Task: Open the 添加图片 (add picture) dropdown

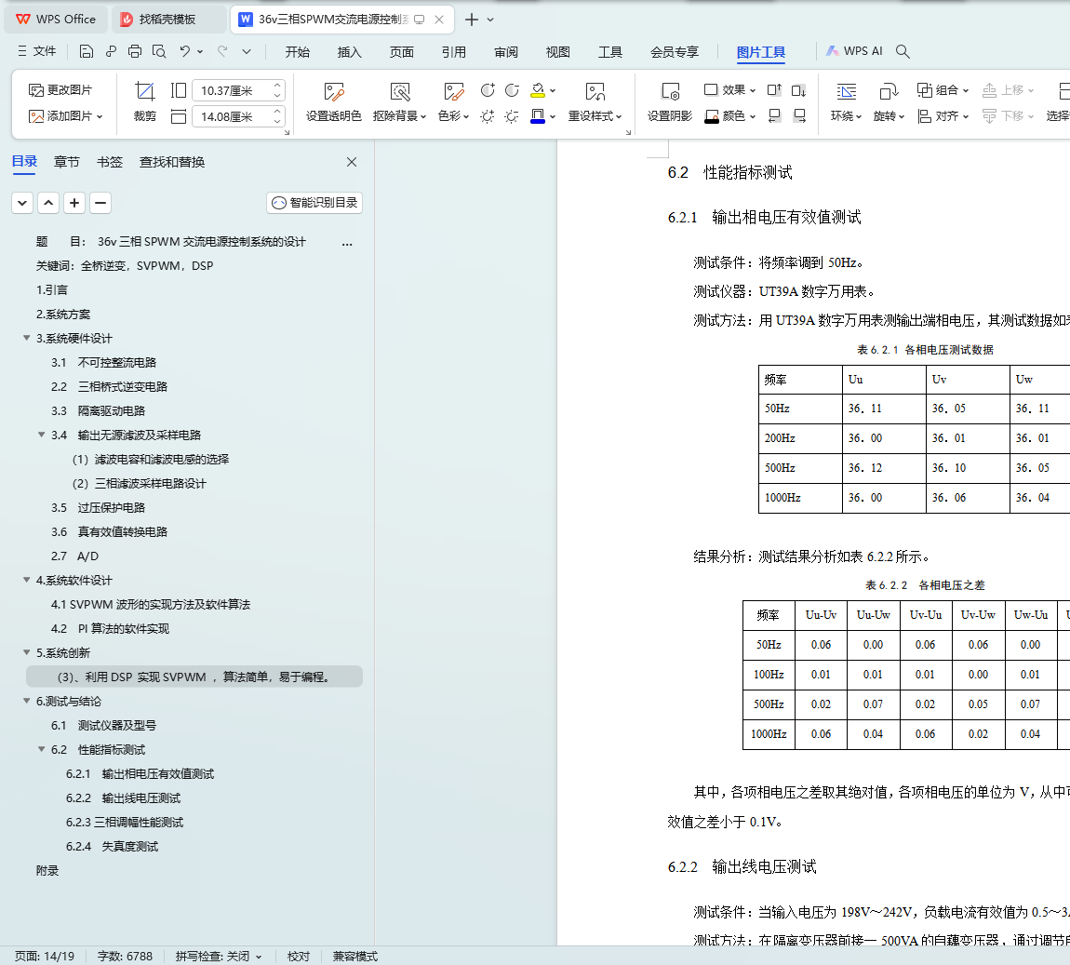Action: (x=65, y=116)
